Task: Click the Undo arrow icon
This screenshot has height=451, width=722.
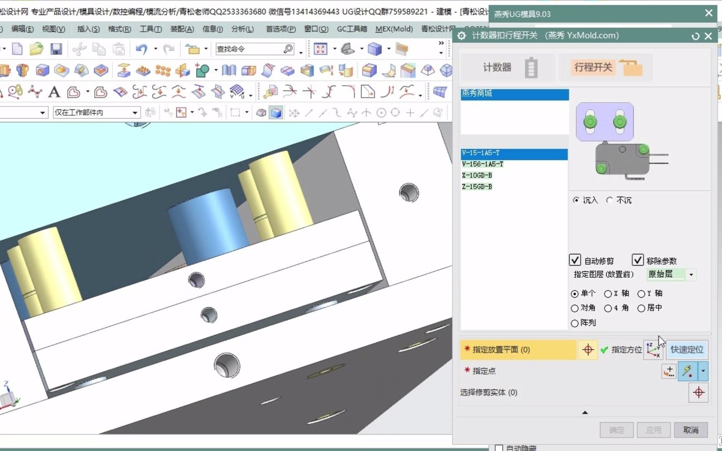Action: [142, 49]
